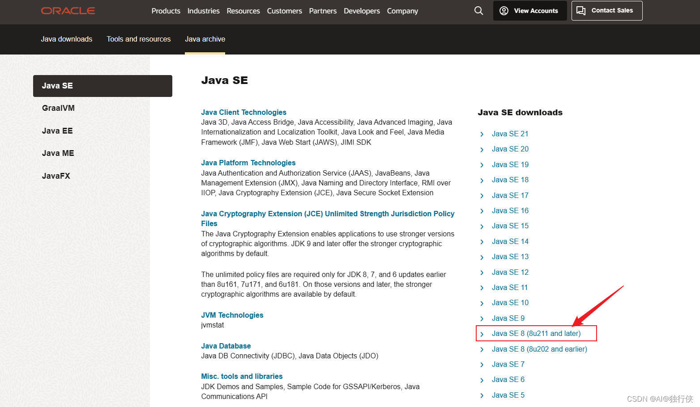Open the search magnifier icon
Screen dimensions: 700x407
[x=478, y=11]
